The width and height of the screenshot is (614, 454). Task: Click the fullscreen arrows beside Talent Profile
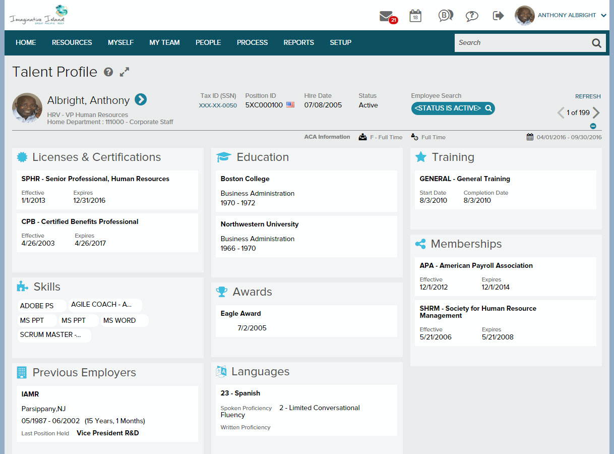pyautogui.click(x=125, y=72)
